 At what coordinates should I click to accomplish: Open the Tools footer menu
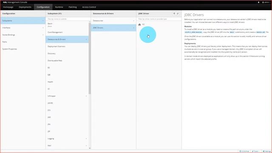point(255,151)
